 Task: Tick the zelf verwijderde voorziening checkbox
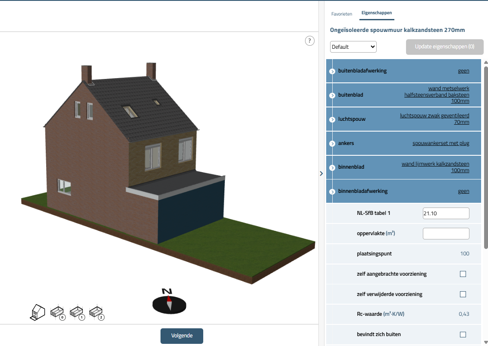463,294
